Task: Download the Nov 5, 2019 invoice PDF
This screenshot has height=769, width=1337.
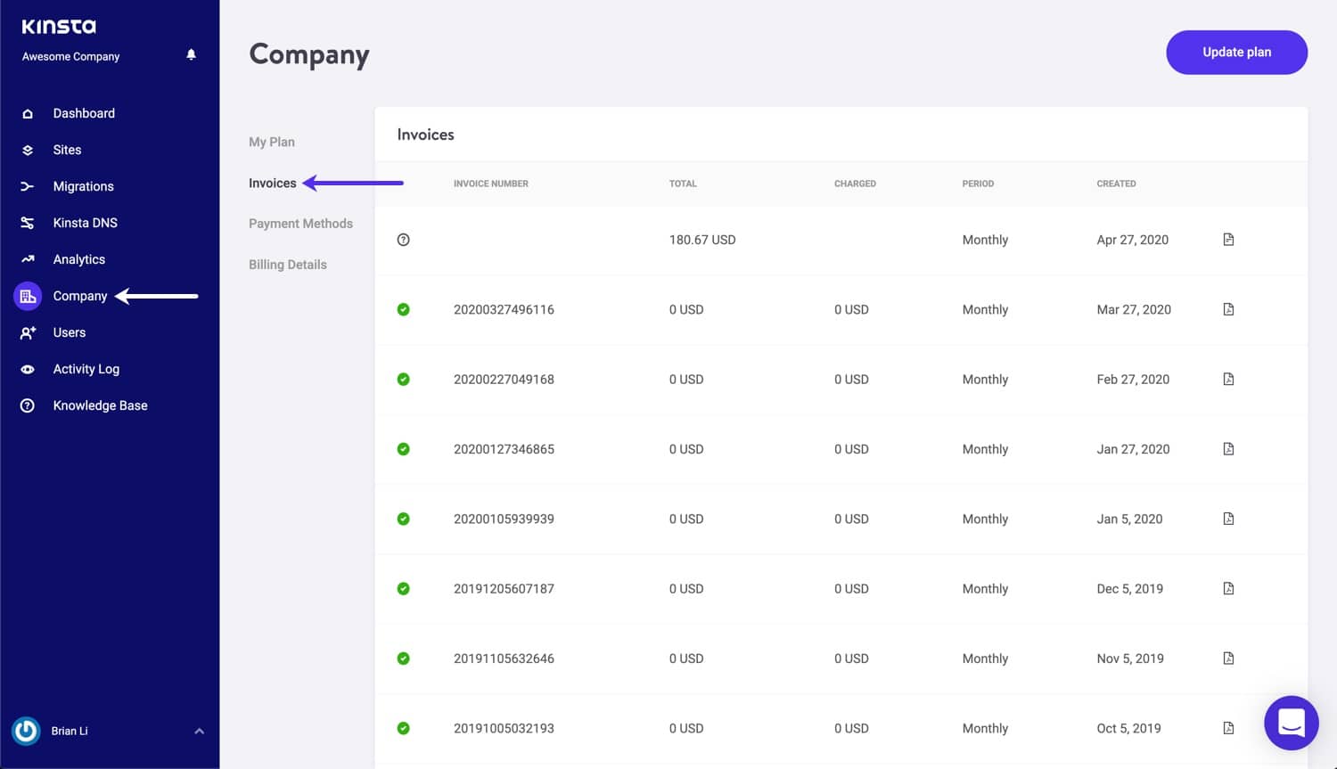Action: [x=1228, y=659]
